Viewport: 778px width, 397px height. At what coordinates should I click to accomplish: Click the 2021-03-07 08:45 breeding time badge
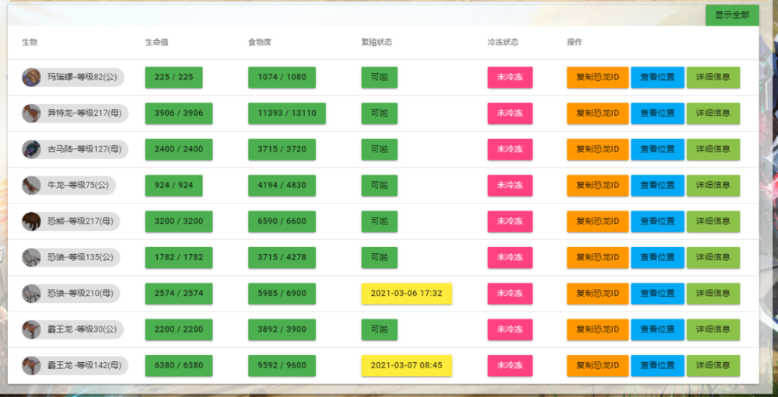(x=406, y=365)
